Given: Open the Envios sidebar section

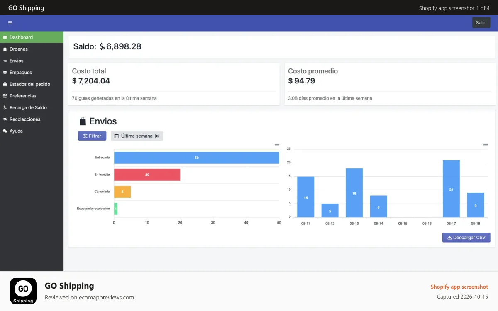Looking at the screenshot, I should [32, 61].
